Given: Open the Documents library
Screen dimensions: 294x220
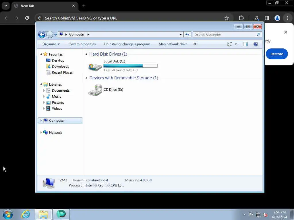Looking at the screenshot, I should tap(61, 91).
